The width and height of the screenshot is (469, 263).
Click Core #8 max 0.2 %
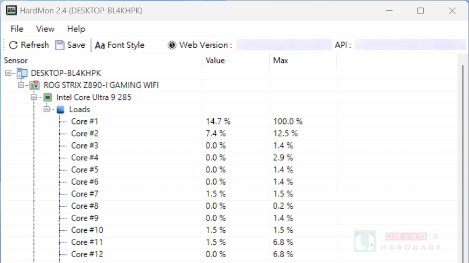click(283, 206)
